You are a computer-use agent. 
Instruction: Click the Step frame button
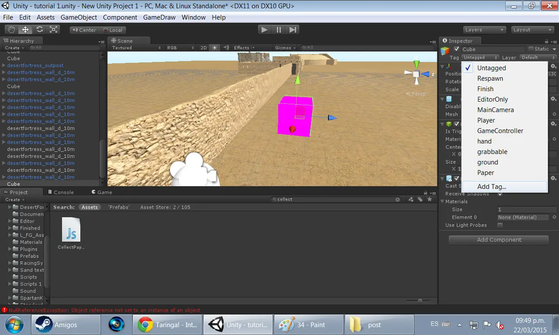tap(293, 30)
